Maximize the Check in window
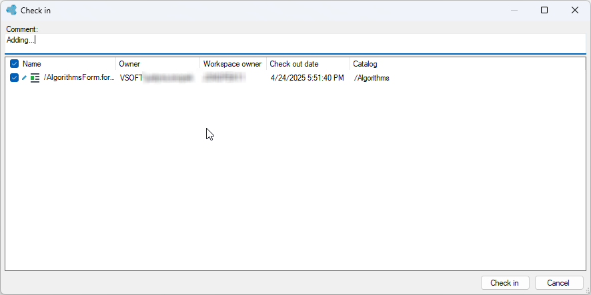591x295 pixels. [x=544, y=10]
